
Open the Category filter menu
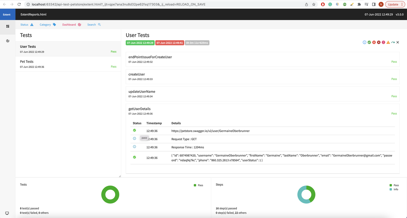click(x=48, y=24)
